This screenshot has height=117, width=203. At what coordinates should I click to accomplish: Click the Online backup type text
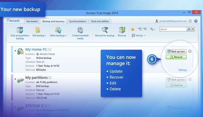pos(44,58)
